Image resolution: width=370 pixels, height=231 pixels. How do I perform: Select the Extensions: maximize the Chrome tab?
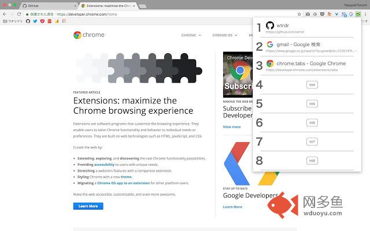(108, 6)
